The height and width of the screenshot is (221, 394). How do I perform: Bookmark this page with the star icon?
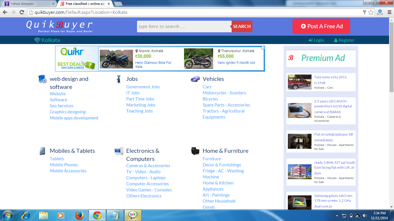(371, 12)
